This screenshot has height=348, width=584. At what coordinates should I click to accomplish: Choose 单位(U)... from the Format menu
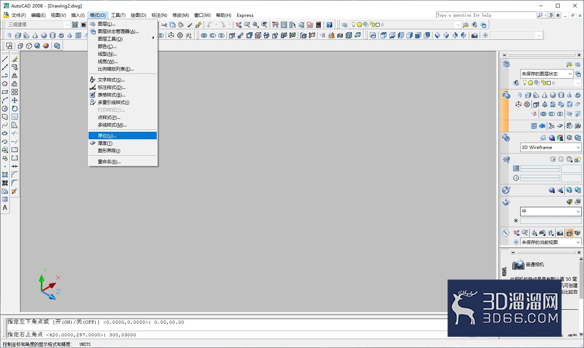click(x=123, y=136)
